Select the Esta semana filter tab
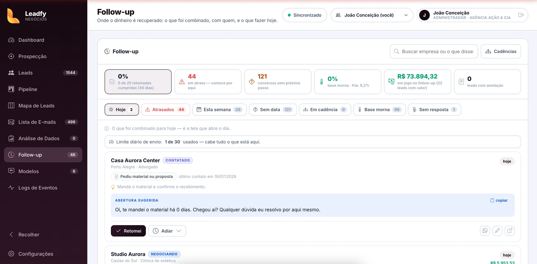The image size is (537, 264). click(220, 110)
